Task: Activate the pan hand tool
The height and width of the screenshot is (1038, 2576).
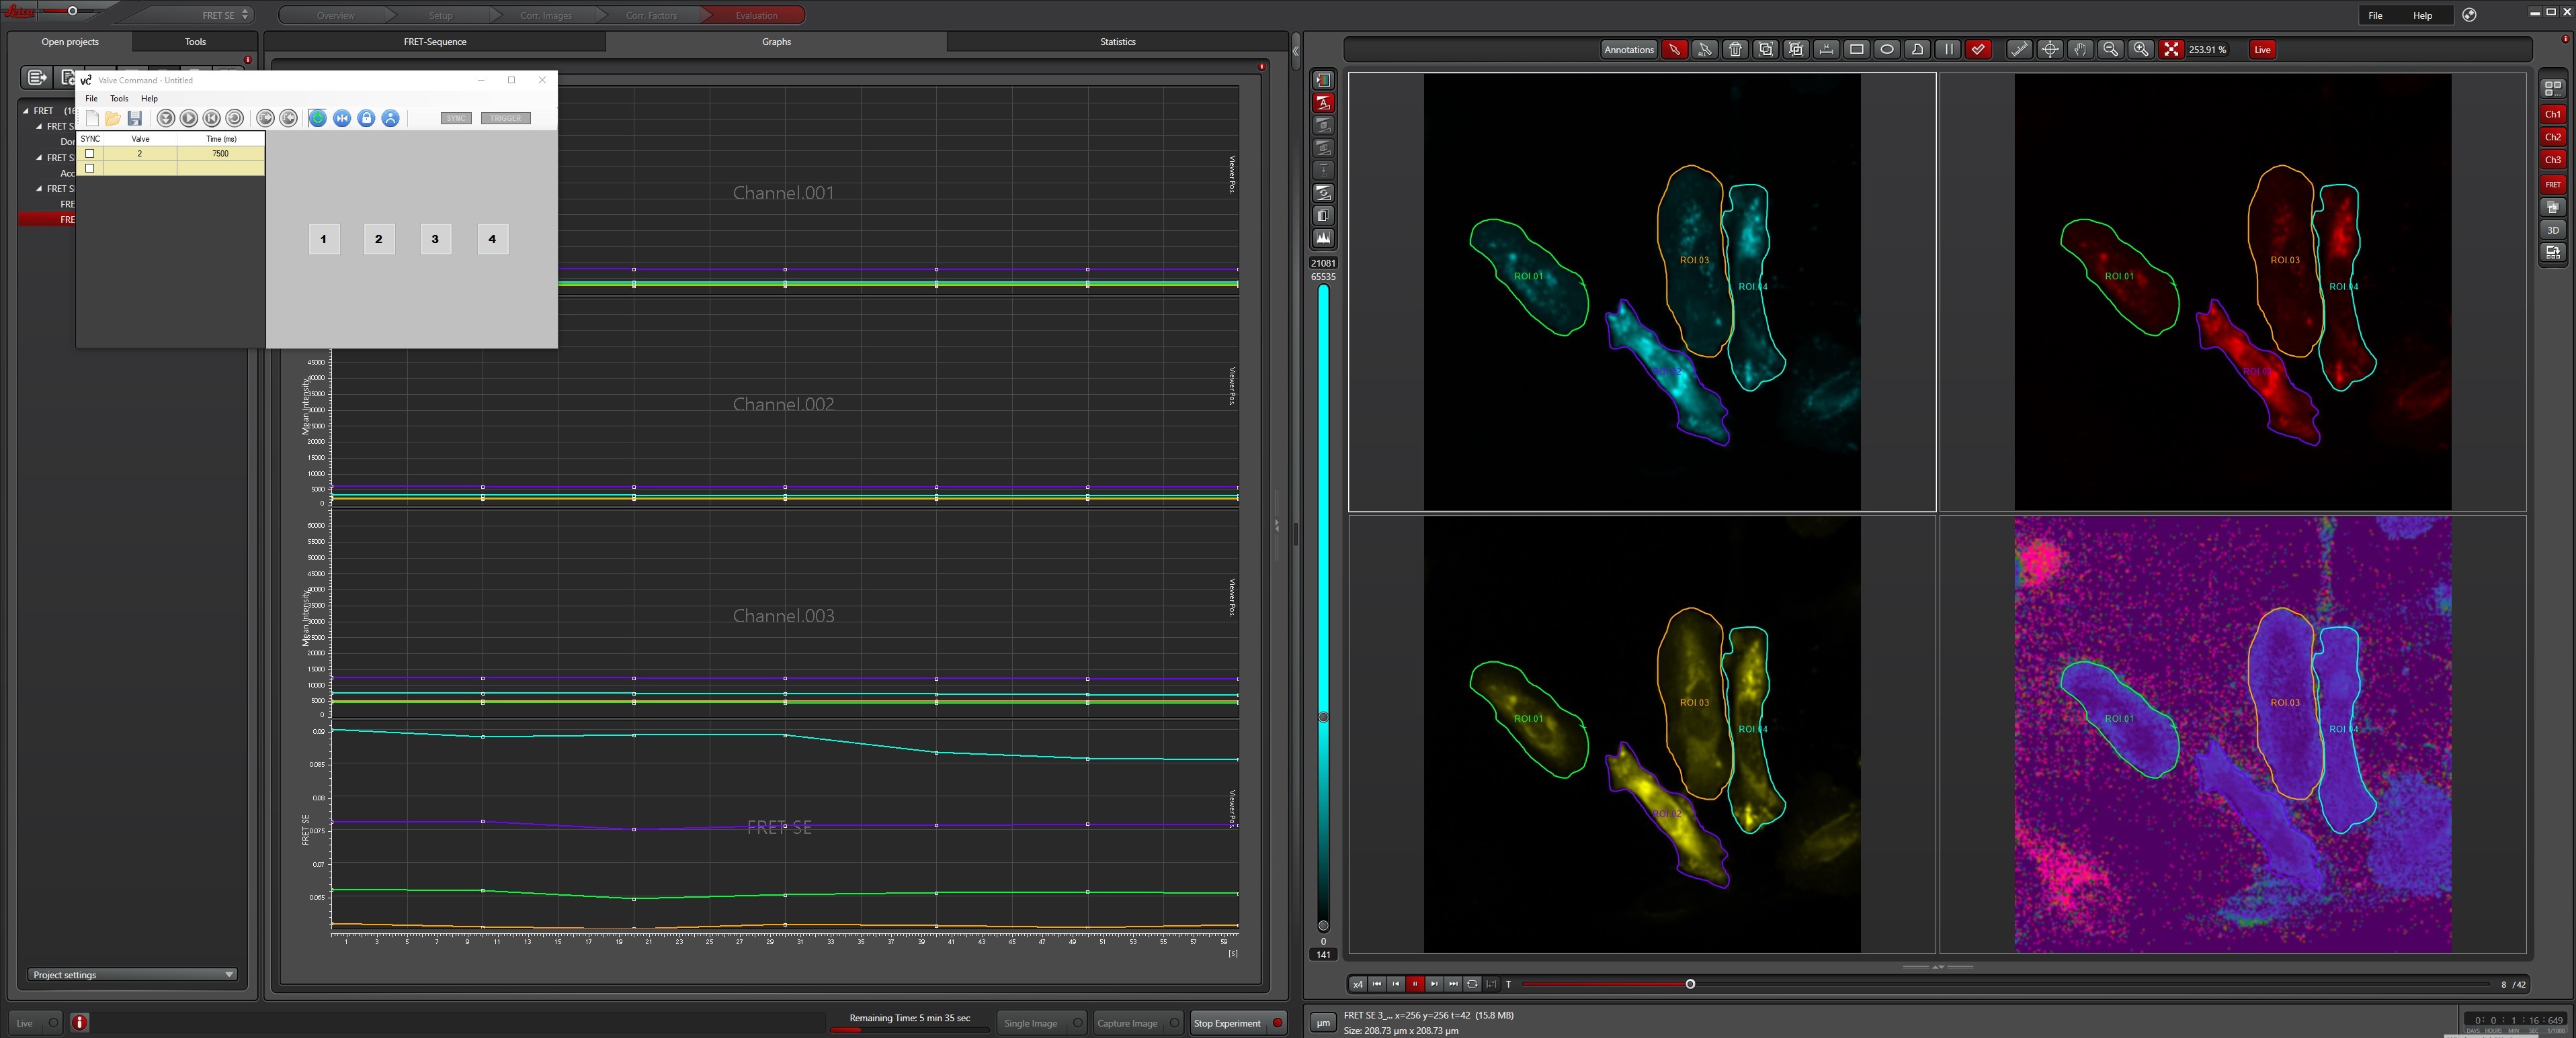Action: point(2080,49)
